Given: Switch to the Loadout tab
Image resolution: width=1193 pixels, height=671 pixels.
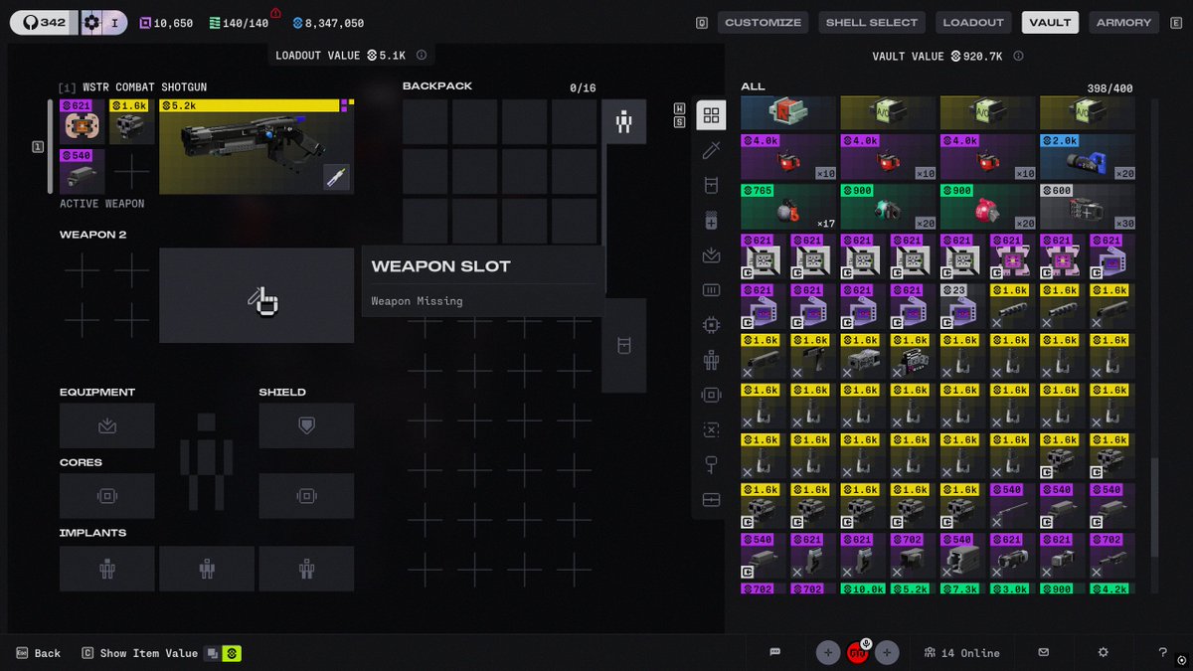Looking at the screenshot, I should pos(973,22).
